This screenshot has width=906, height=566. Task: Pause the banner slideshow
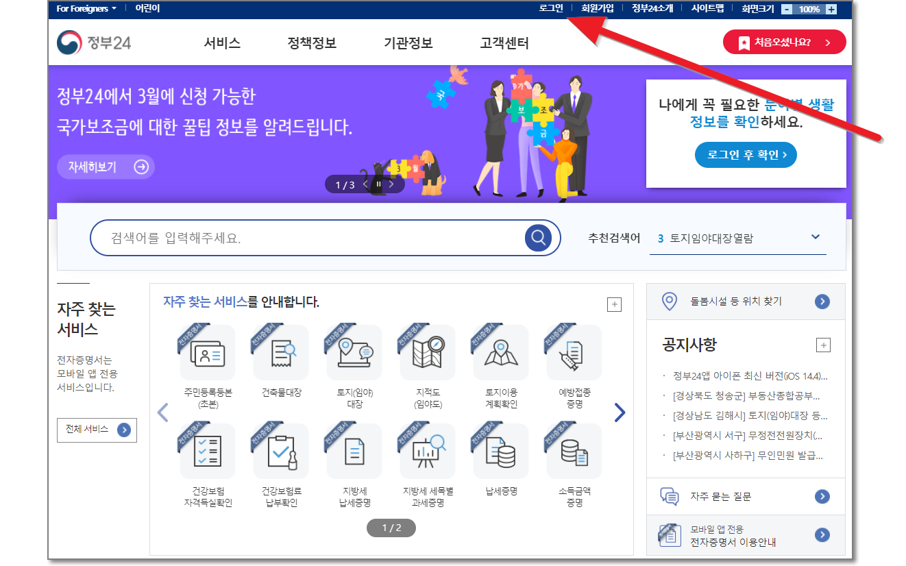click(x=378, y=184)
